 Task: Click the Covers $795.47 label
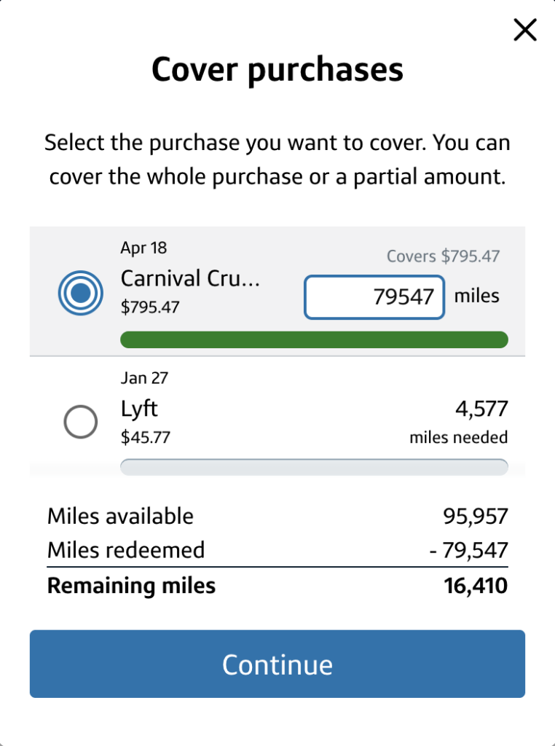pyautogui.click(x=443, y=256)
